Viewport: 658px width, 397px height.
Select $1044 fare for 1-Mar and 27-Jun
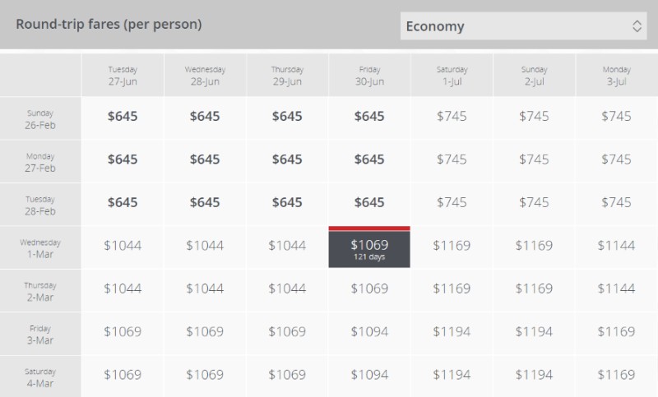(x=123, y=245)
